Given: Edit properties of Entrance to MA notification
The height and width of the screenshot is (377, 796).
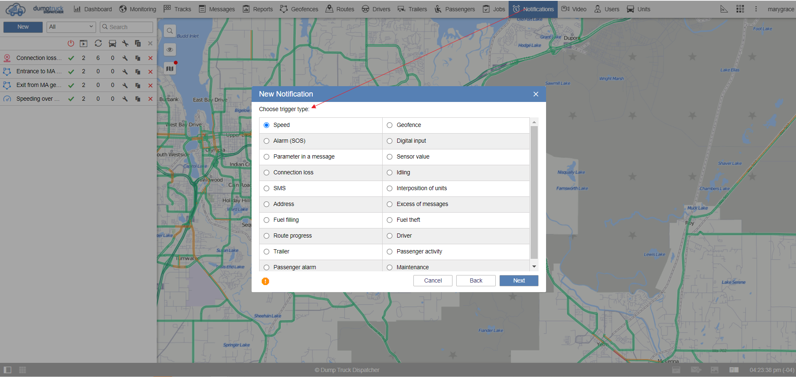Looking at the screenshot, I should pyautogui.click(x=125, y=72).
